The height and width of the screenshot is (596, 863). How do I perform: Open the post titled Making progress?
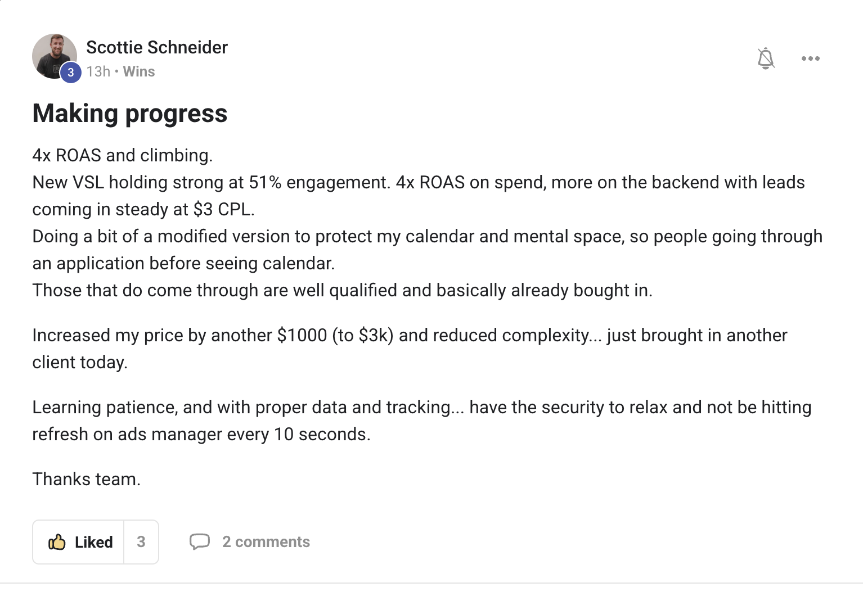[x=130, y=114]
